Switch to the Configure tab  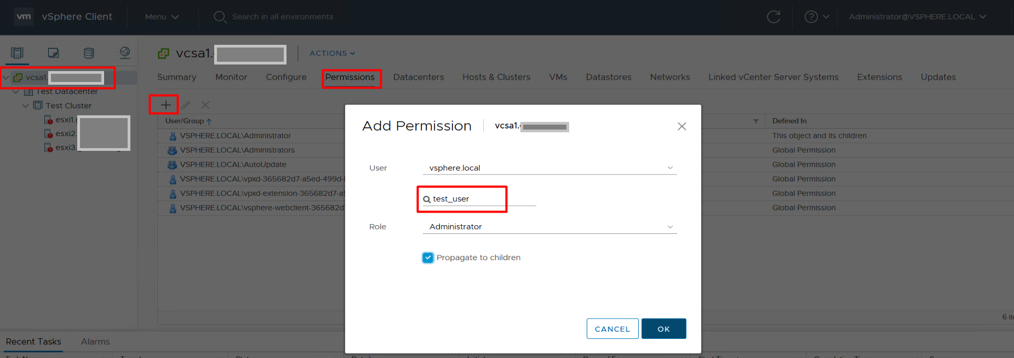(x=286, y=77)
